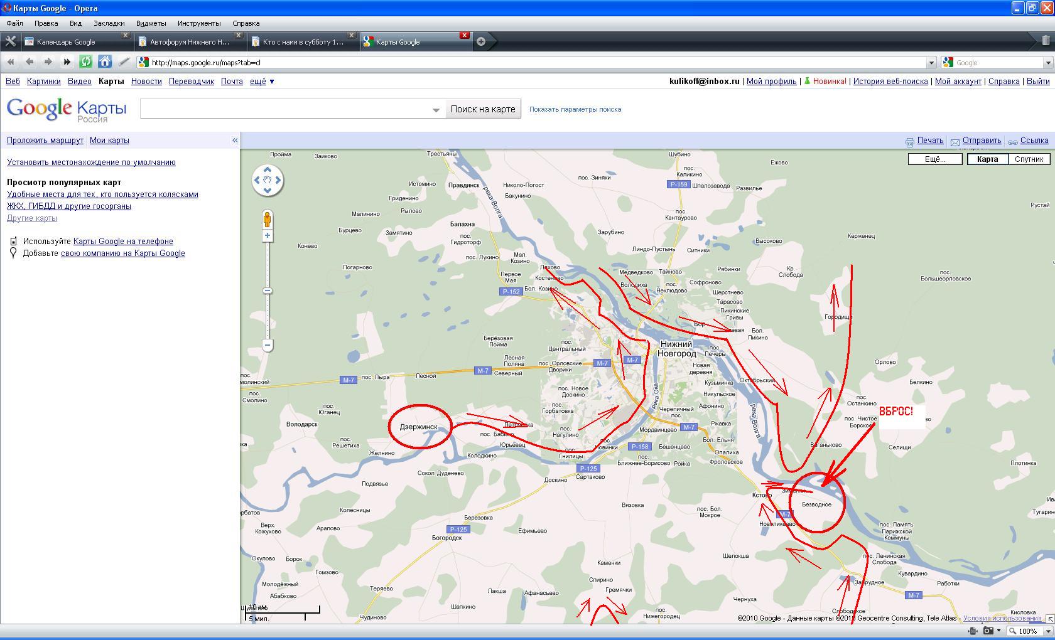Open camera options dropdown arrow
This screenshot has width=1055, height=640.
998,631
